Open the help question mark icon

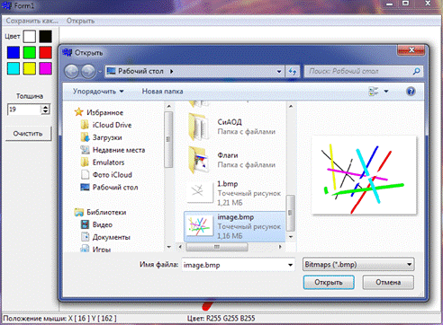(411, 92)
